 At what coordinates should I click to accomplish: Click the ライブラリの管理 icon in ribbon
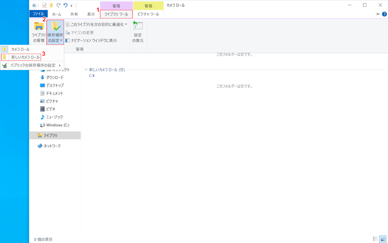tap(39, 32)
